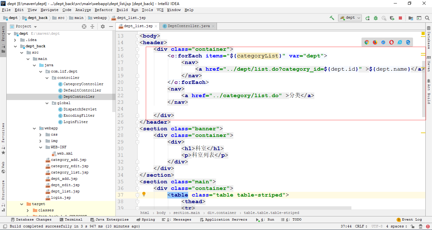Open page in Firefox browser icon
The image size is (432, 230).
coord(375,42)
